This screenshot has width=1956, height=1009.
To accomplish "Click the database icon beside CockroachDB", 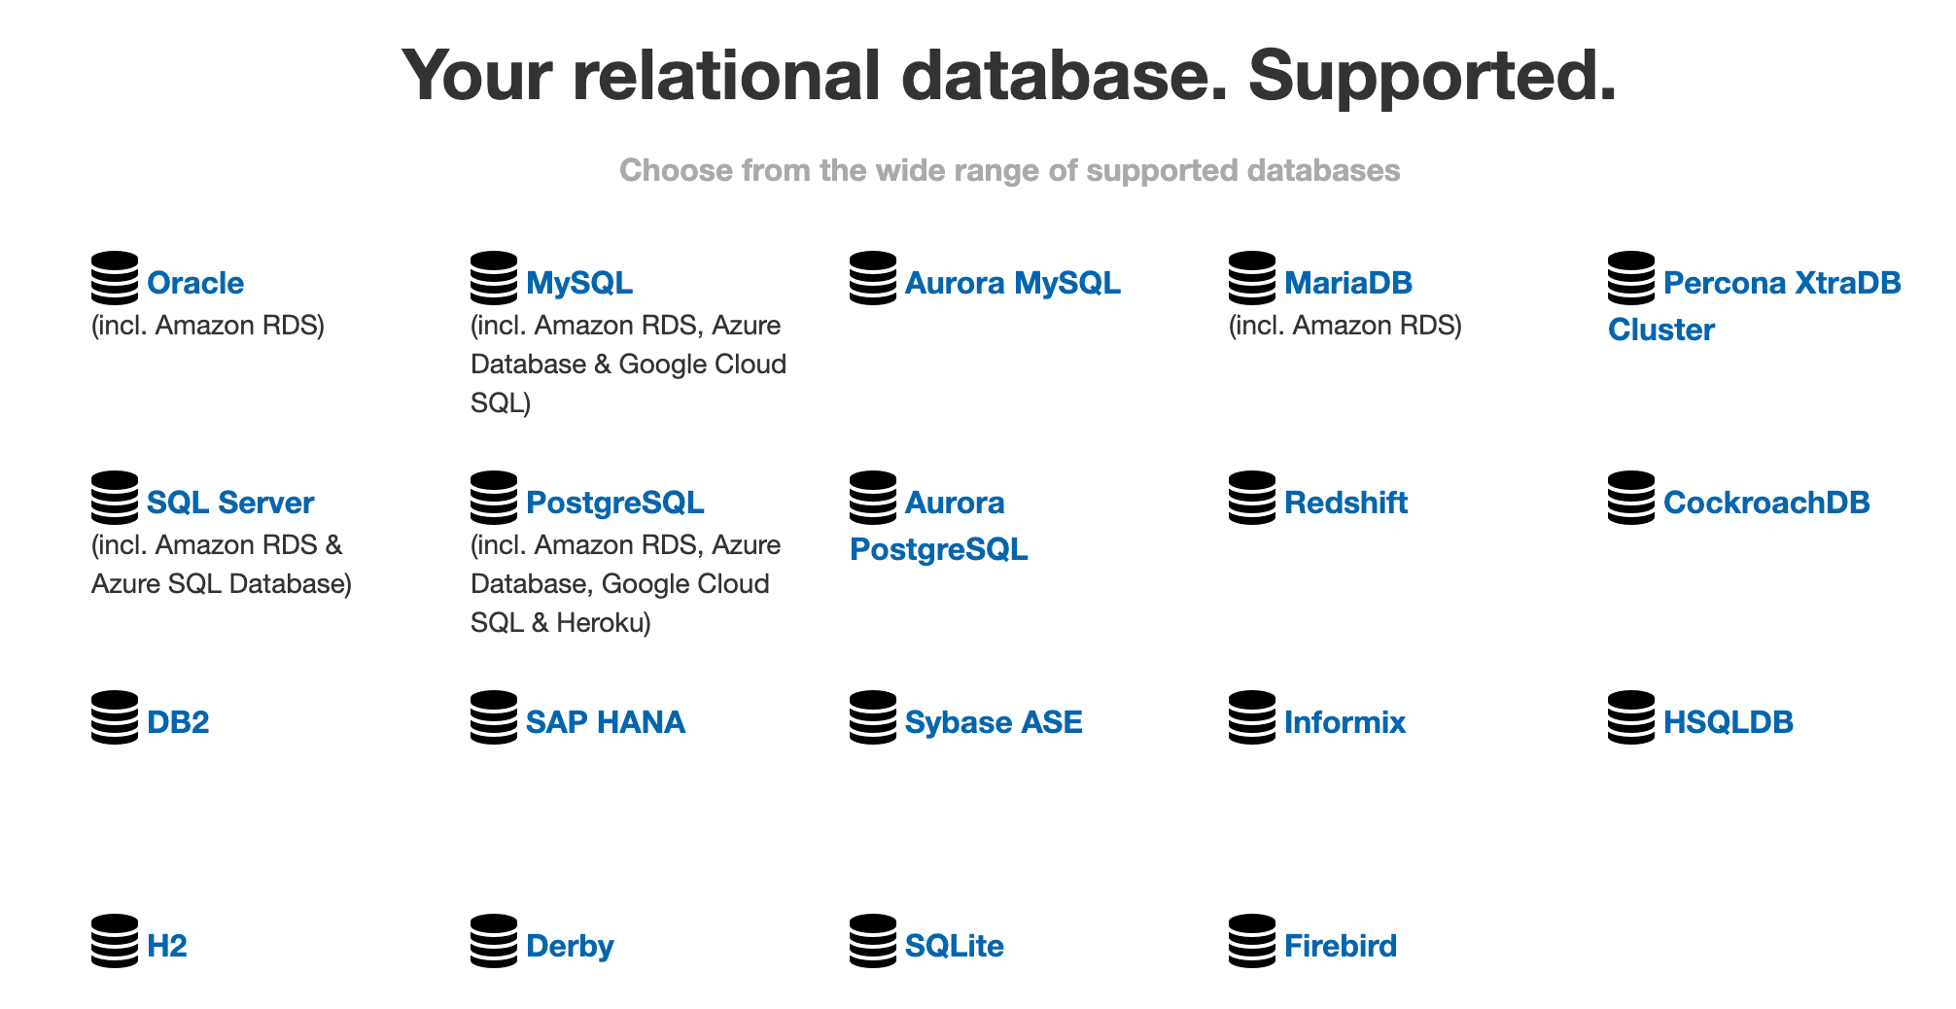I will (x=1631, y=499).
